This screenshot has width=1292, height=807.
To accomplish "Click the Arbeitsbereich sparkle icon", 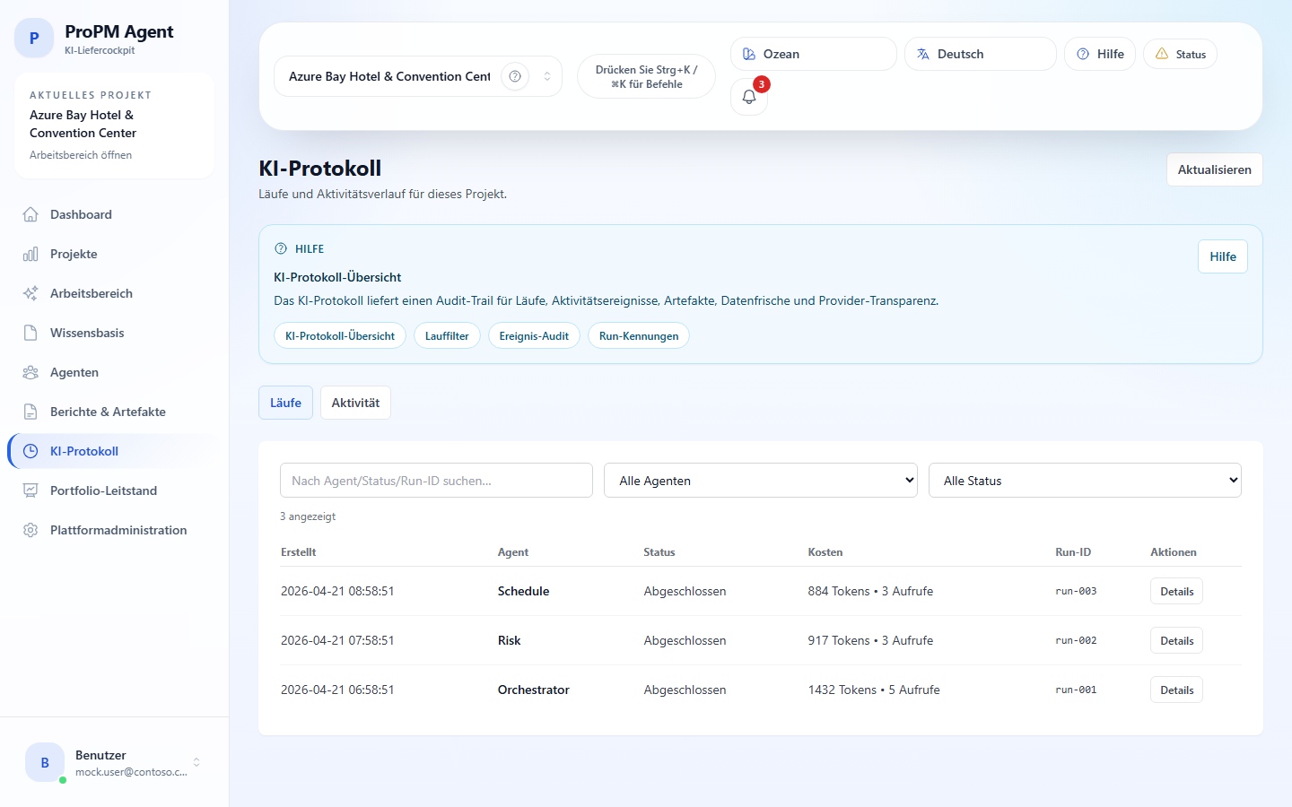I will 31,293.
